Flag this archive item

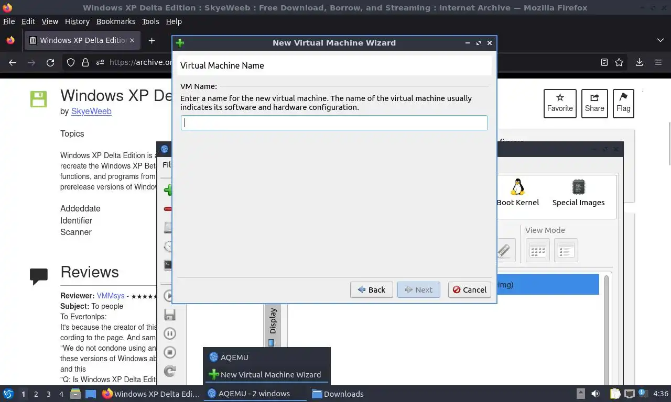tap(623, 103)
